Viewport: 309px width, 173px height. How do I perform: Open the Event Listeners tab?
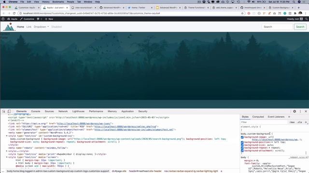276,117
